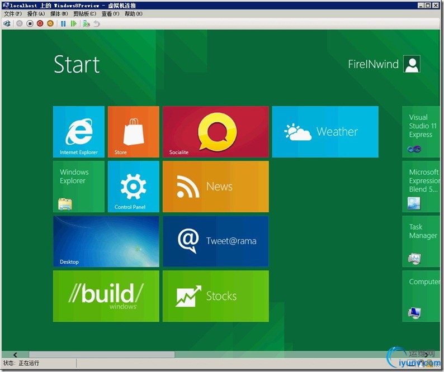
Task: Click the greyed-out Revert arrow icon
Action: [x=97, y=24]
